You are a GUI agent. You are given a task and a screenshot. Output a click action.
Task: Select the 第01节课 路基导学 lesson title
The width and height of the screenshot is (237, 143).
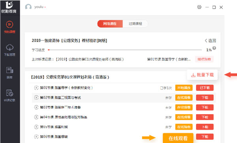[x=66, y=88]
